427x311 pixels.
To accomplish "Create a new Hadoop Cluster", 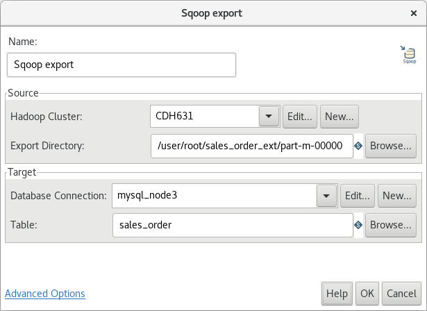I will tap(340, 117).
